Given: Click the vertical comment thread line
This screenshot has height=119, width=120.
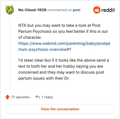Looking at the screenshot, I should (x=10, y=52).
